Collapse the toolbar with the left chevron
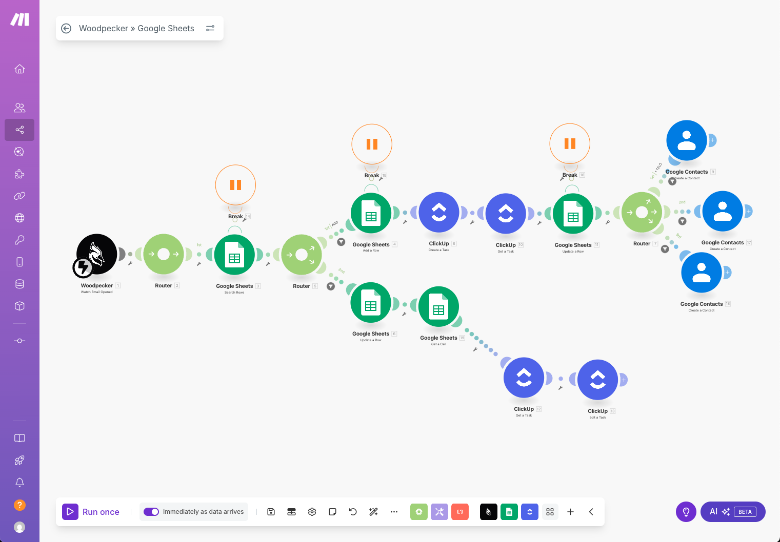The image size is (780, 542). [591, 512]
